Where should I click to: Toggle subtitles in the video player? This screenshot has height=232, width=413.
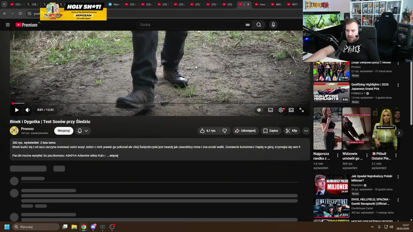pos(270,110)
